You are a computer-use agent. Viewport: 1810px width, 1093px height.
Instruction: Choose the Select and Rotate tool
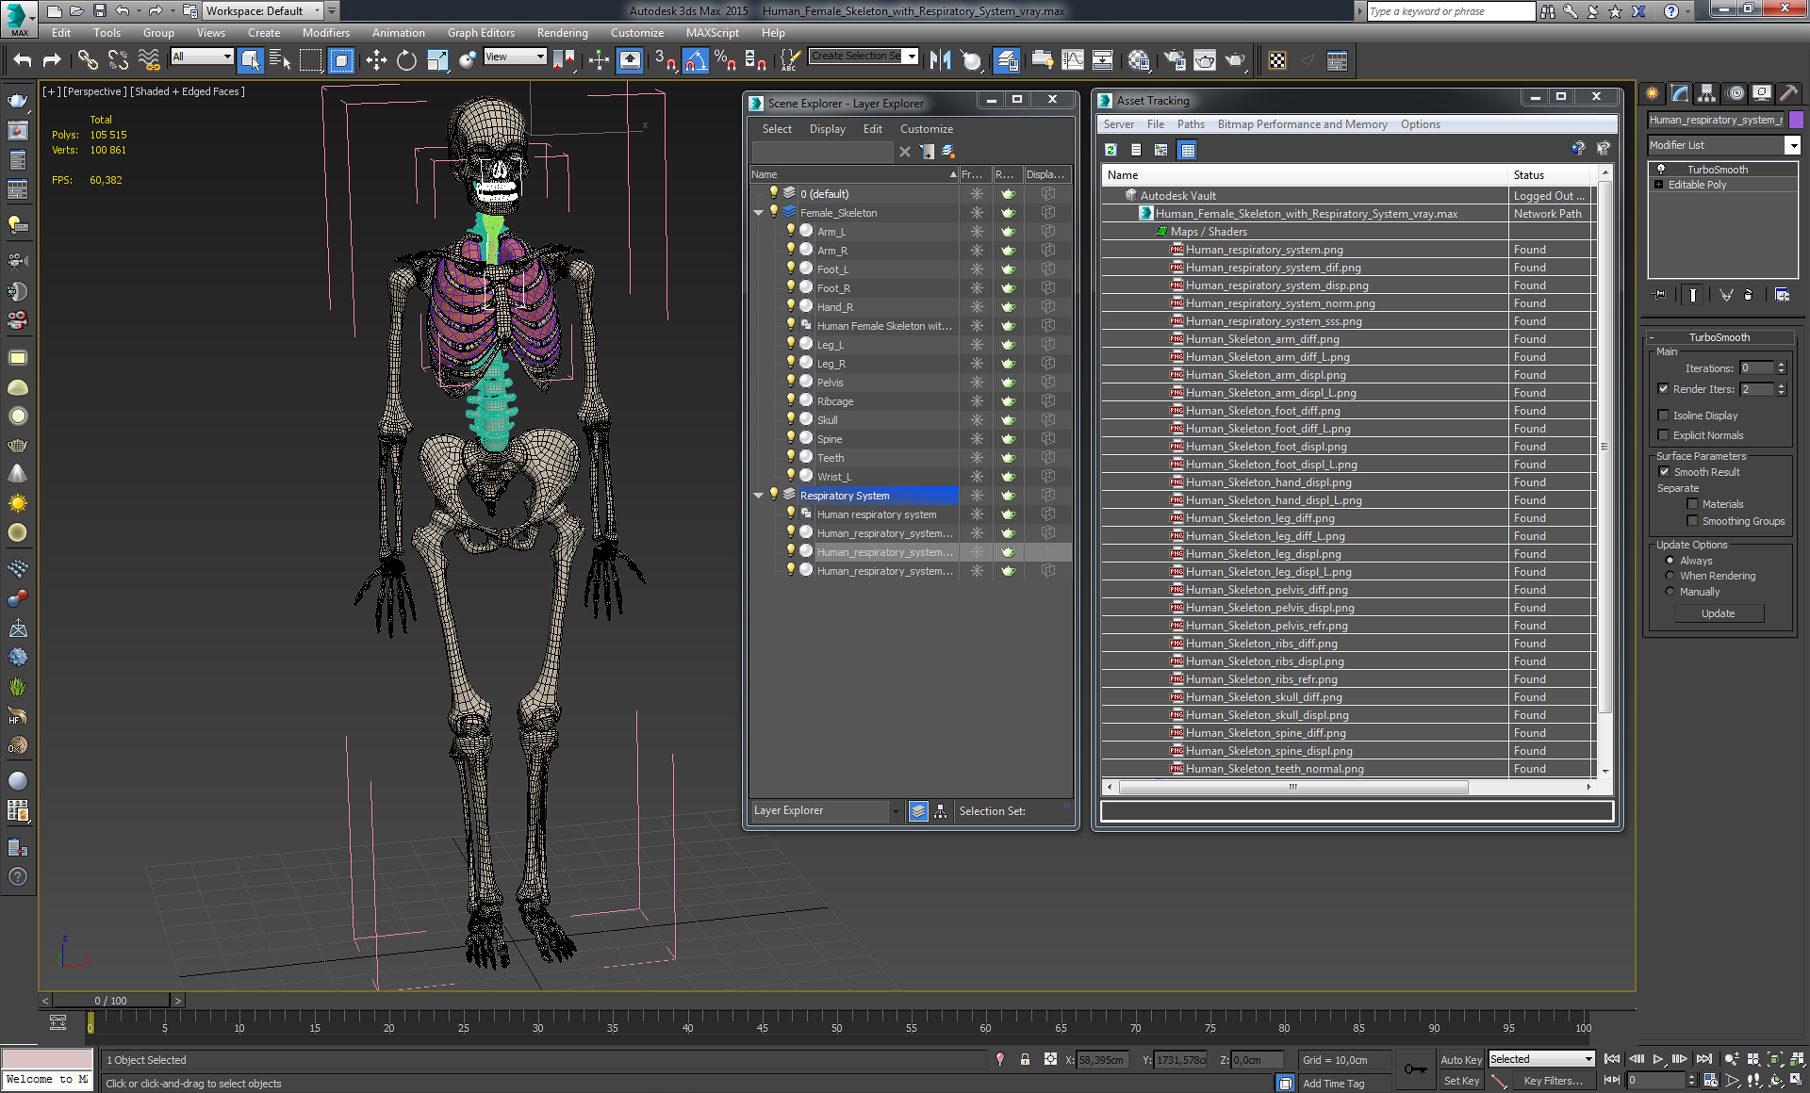coord(406,60)
